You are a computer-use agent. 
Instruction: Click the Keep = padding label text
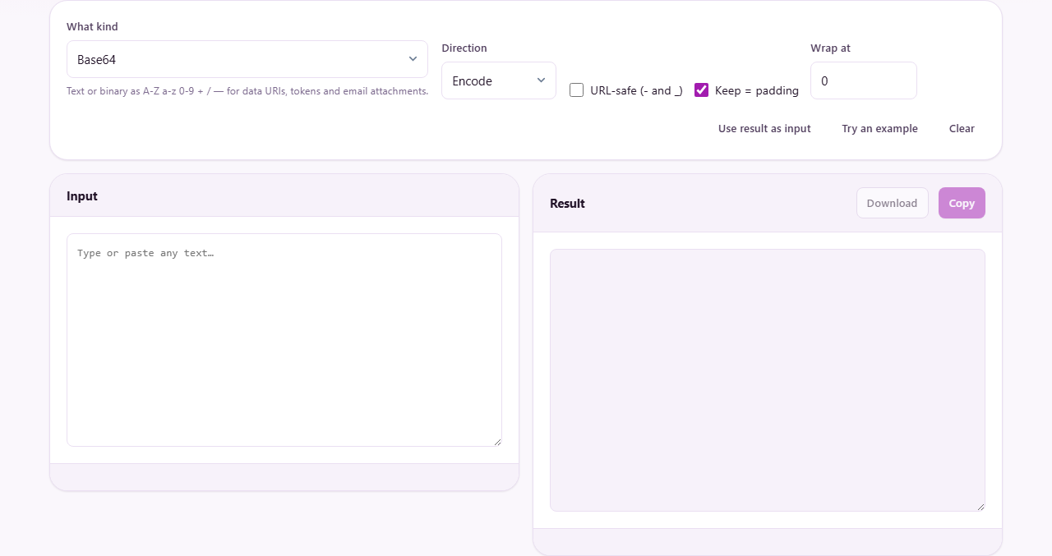click(757, 90)
